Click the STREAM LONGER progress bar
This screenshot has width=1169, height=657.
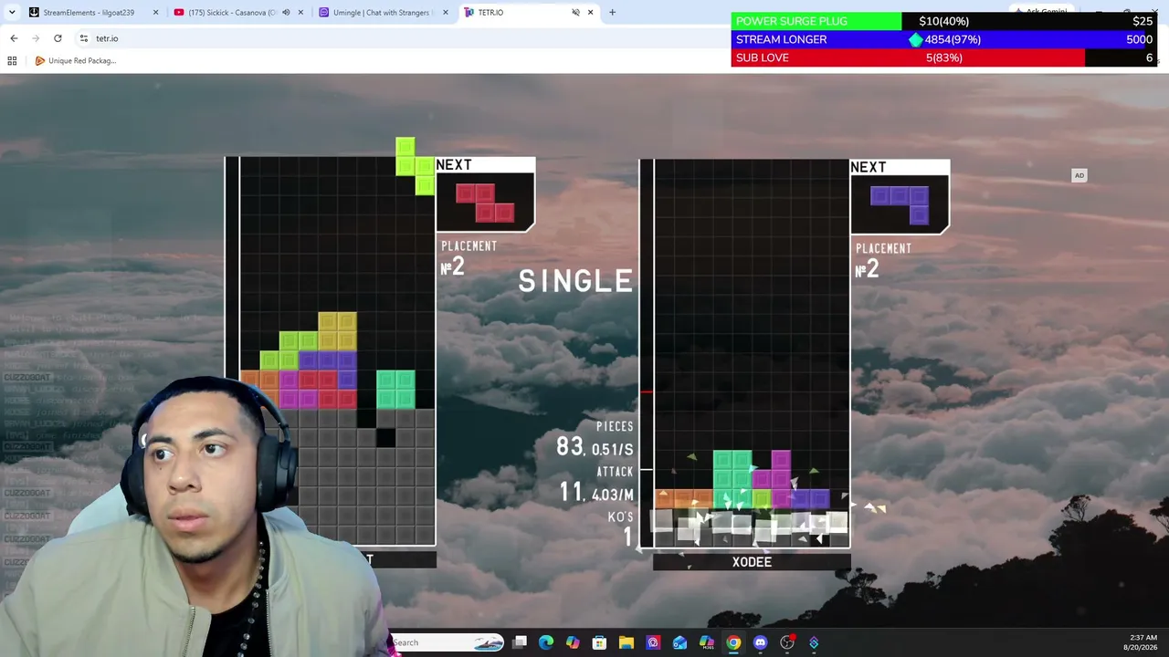(944, 39)
